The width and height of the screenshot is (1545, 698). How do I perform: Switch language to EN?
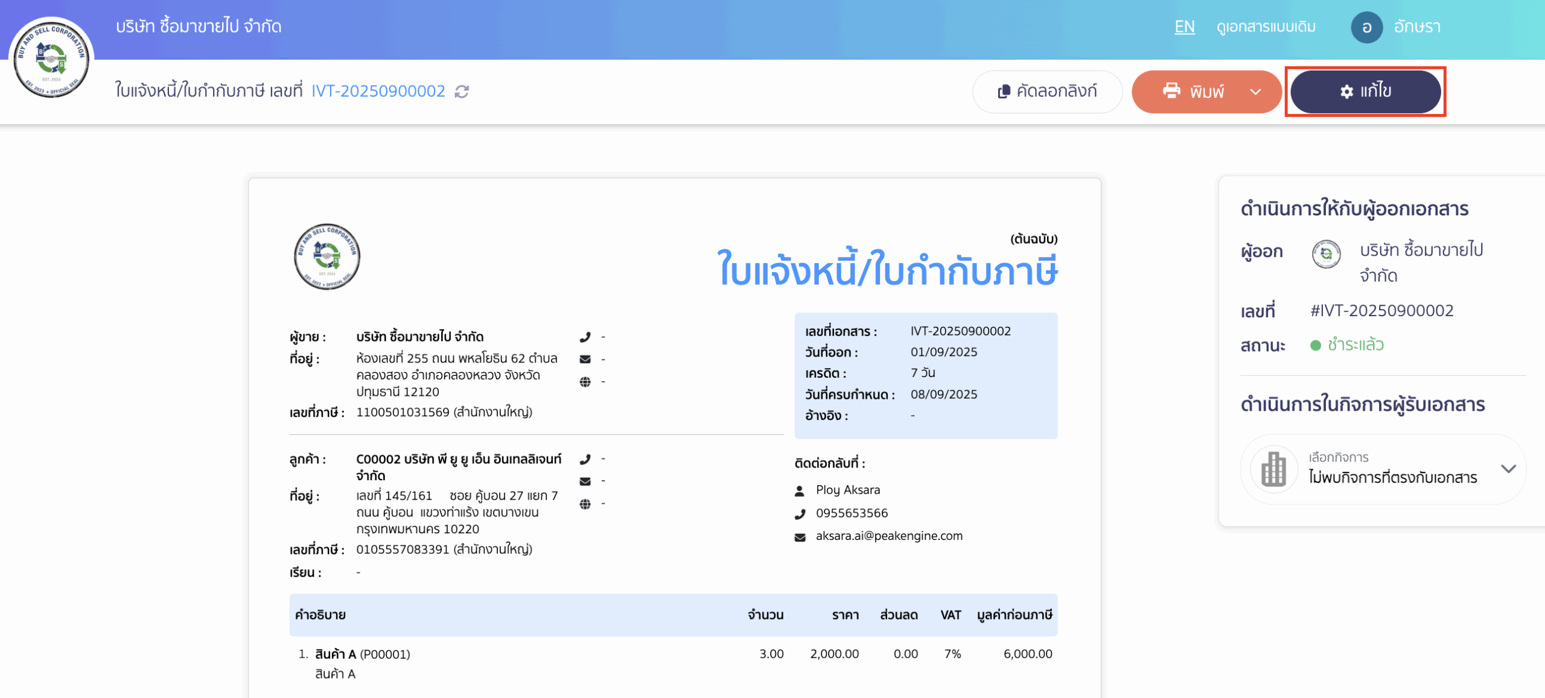pyautogui.click(x=1185, y=27)
